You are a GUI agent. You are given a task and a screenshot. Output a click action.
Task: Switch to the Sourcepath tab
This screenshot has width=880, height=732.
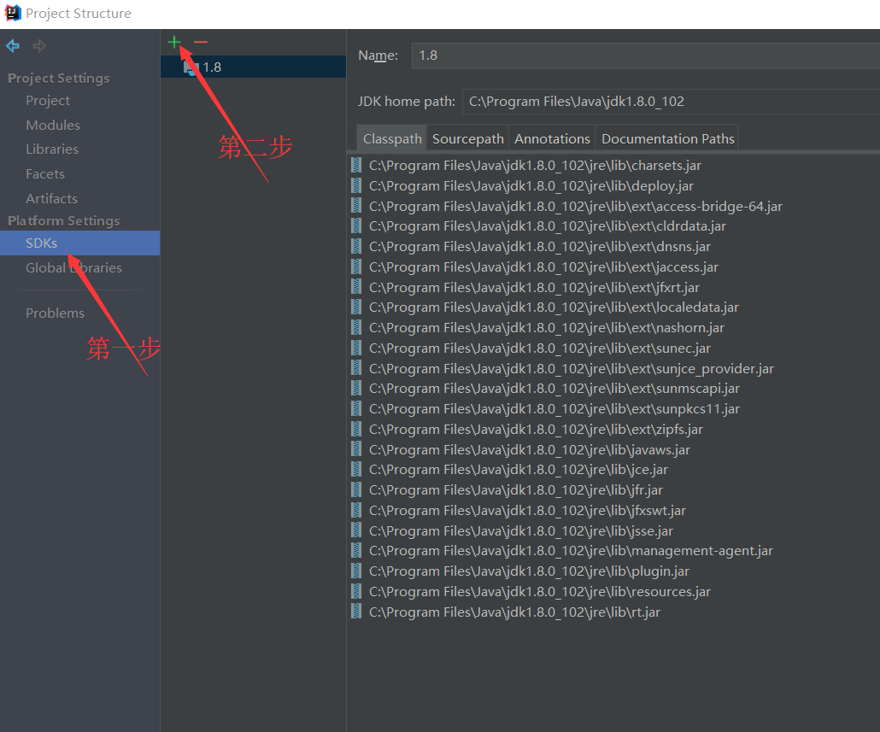467,138
